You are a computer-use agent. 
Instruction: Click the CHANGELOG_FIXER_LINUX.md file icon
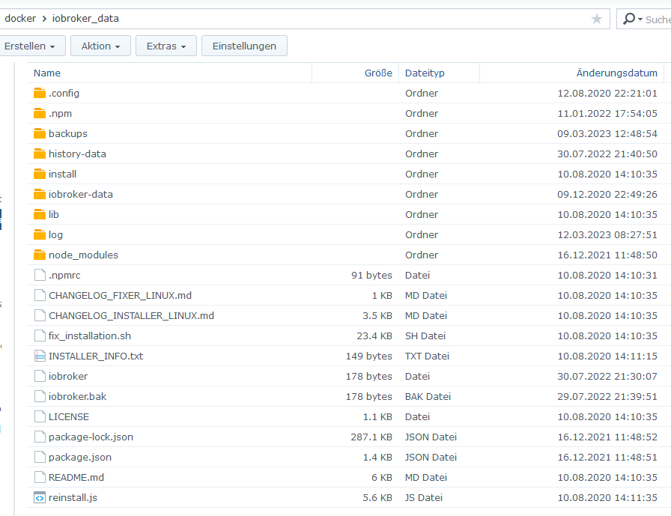[x=40, y=295]
